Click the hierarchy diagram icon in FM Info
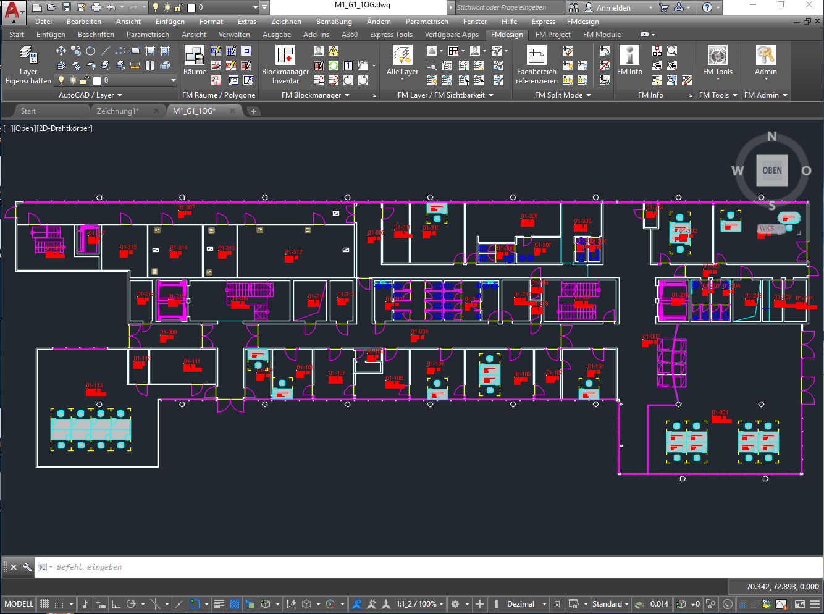This screenshot has height=614, width=824. [x=657, y=51]
